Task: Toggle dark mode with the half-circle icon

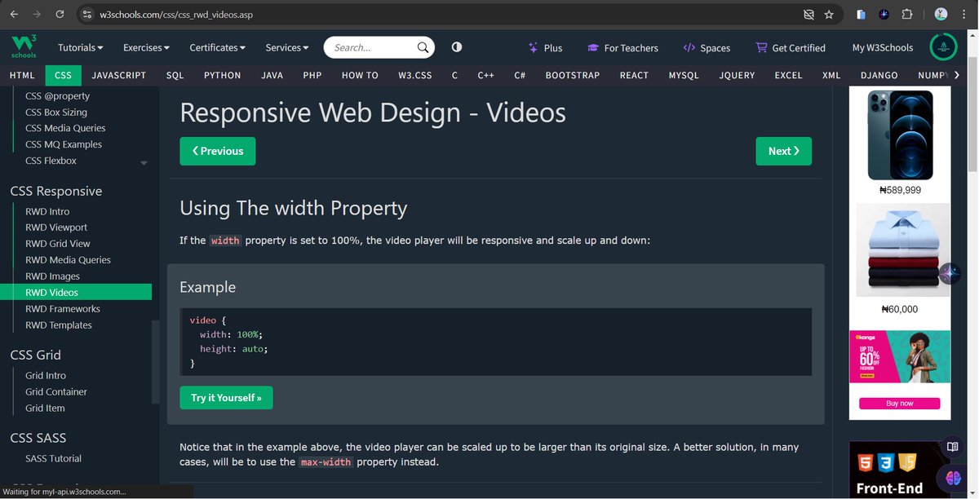Action: coord(456,46)
